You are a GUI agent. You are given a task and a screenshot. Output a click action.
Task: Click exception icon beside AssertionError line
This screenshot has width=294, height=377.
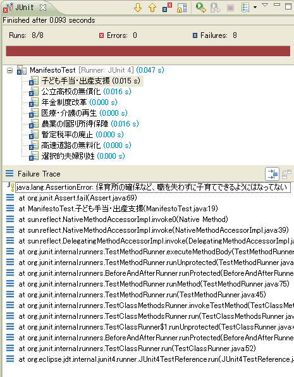(x=10, y=187)
